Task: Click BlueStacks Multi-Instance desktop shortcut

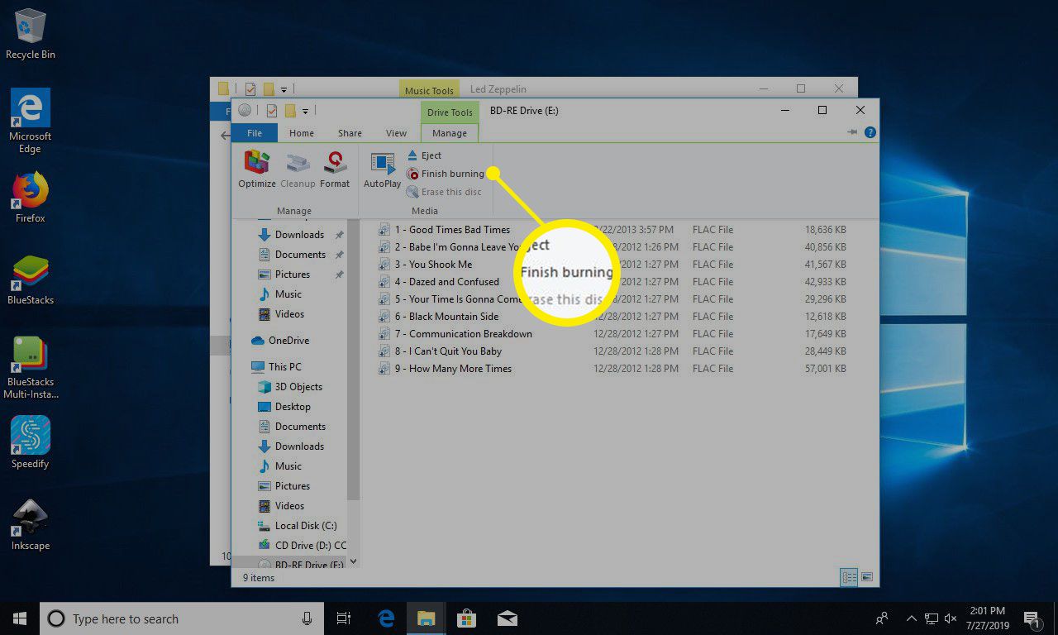Action: [31, 368]
